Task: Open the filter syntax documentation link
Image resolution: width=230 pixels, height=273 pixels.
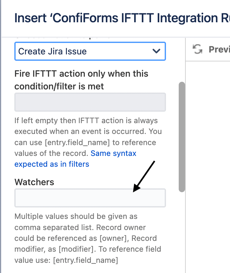Action: pyautogui.click(x=52, y=164)
